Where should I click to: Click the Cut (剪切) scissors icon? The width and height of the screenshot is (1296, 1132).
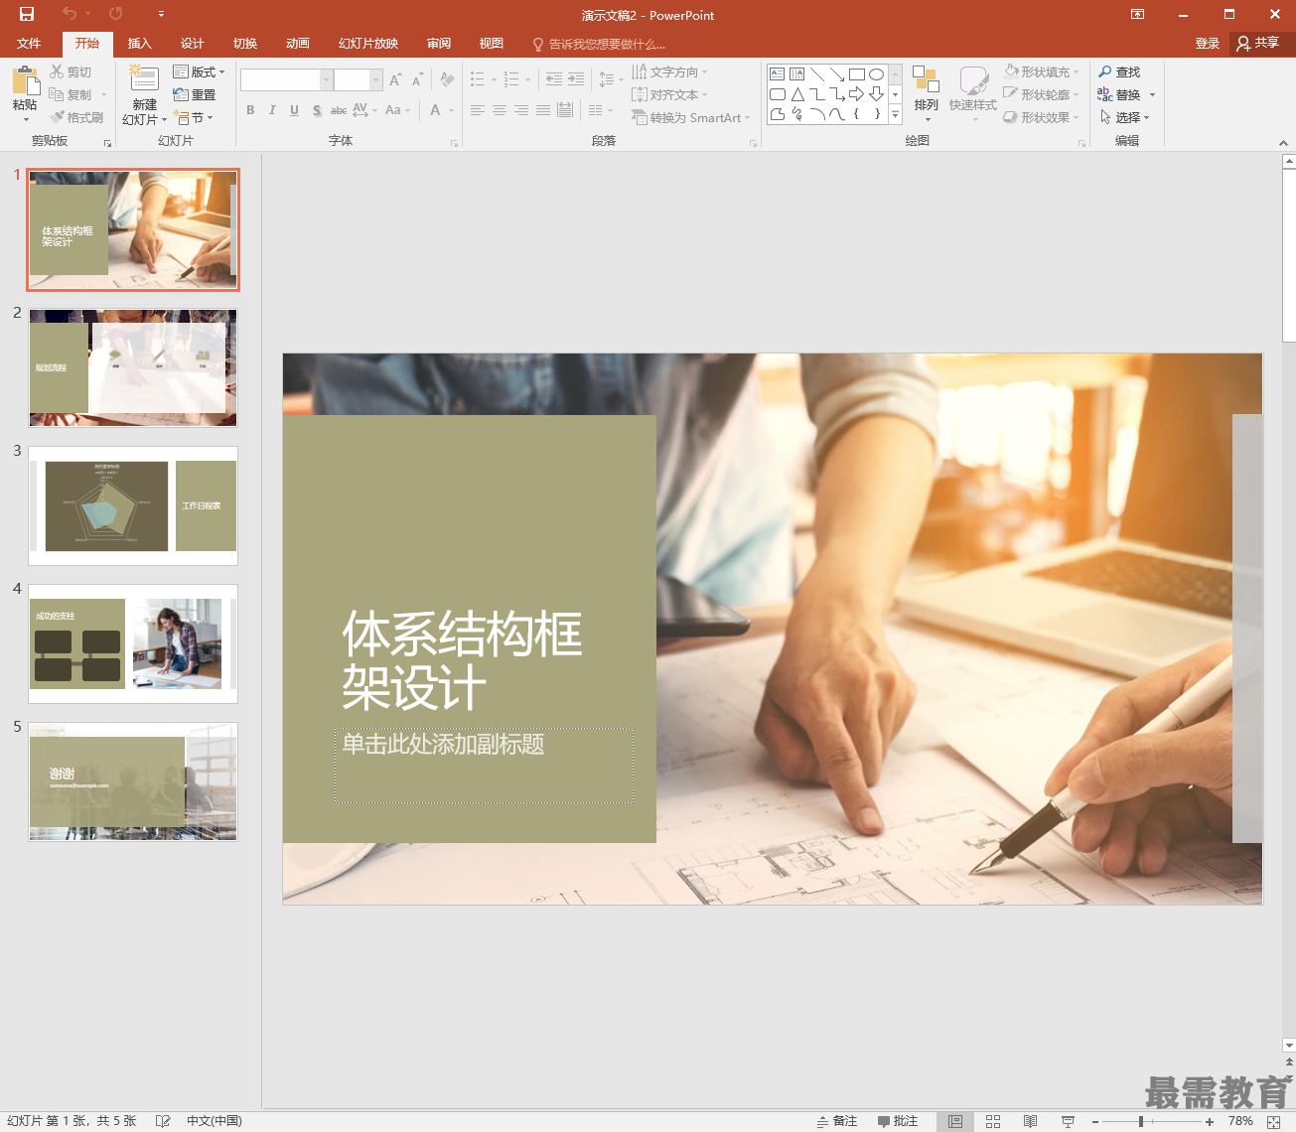(57, 71)
